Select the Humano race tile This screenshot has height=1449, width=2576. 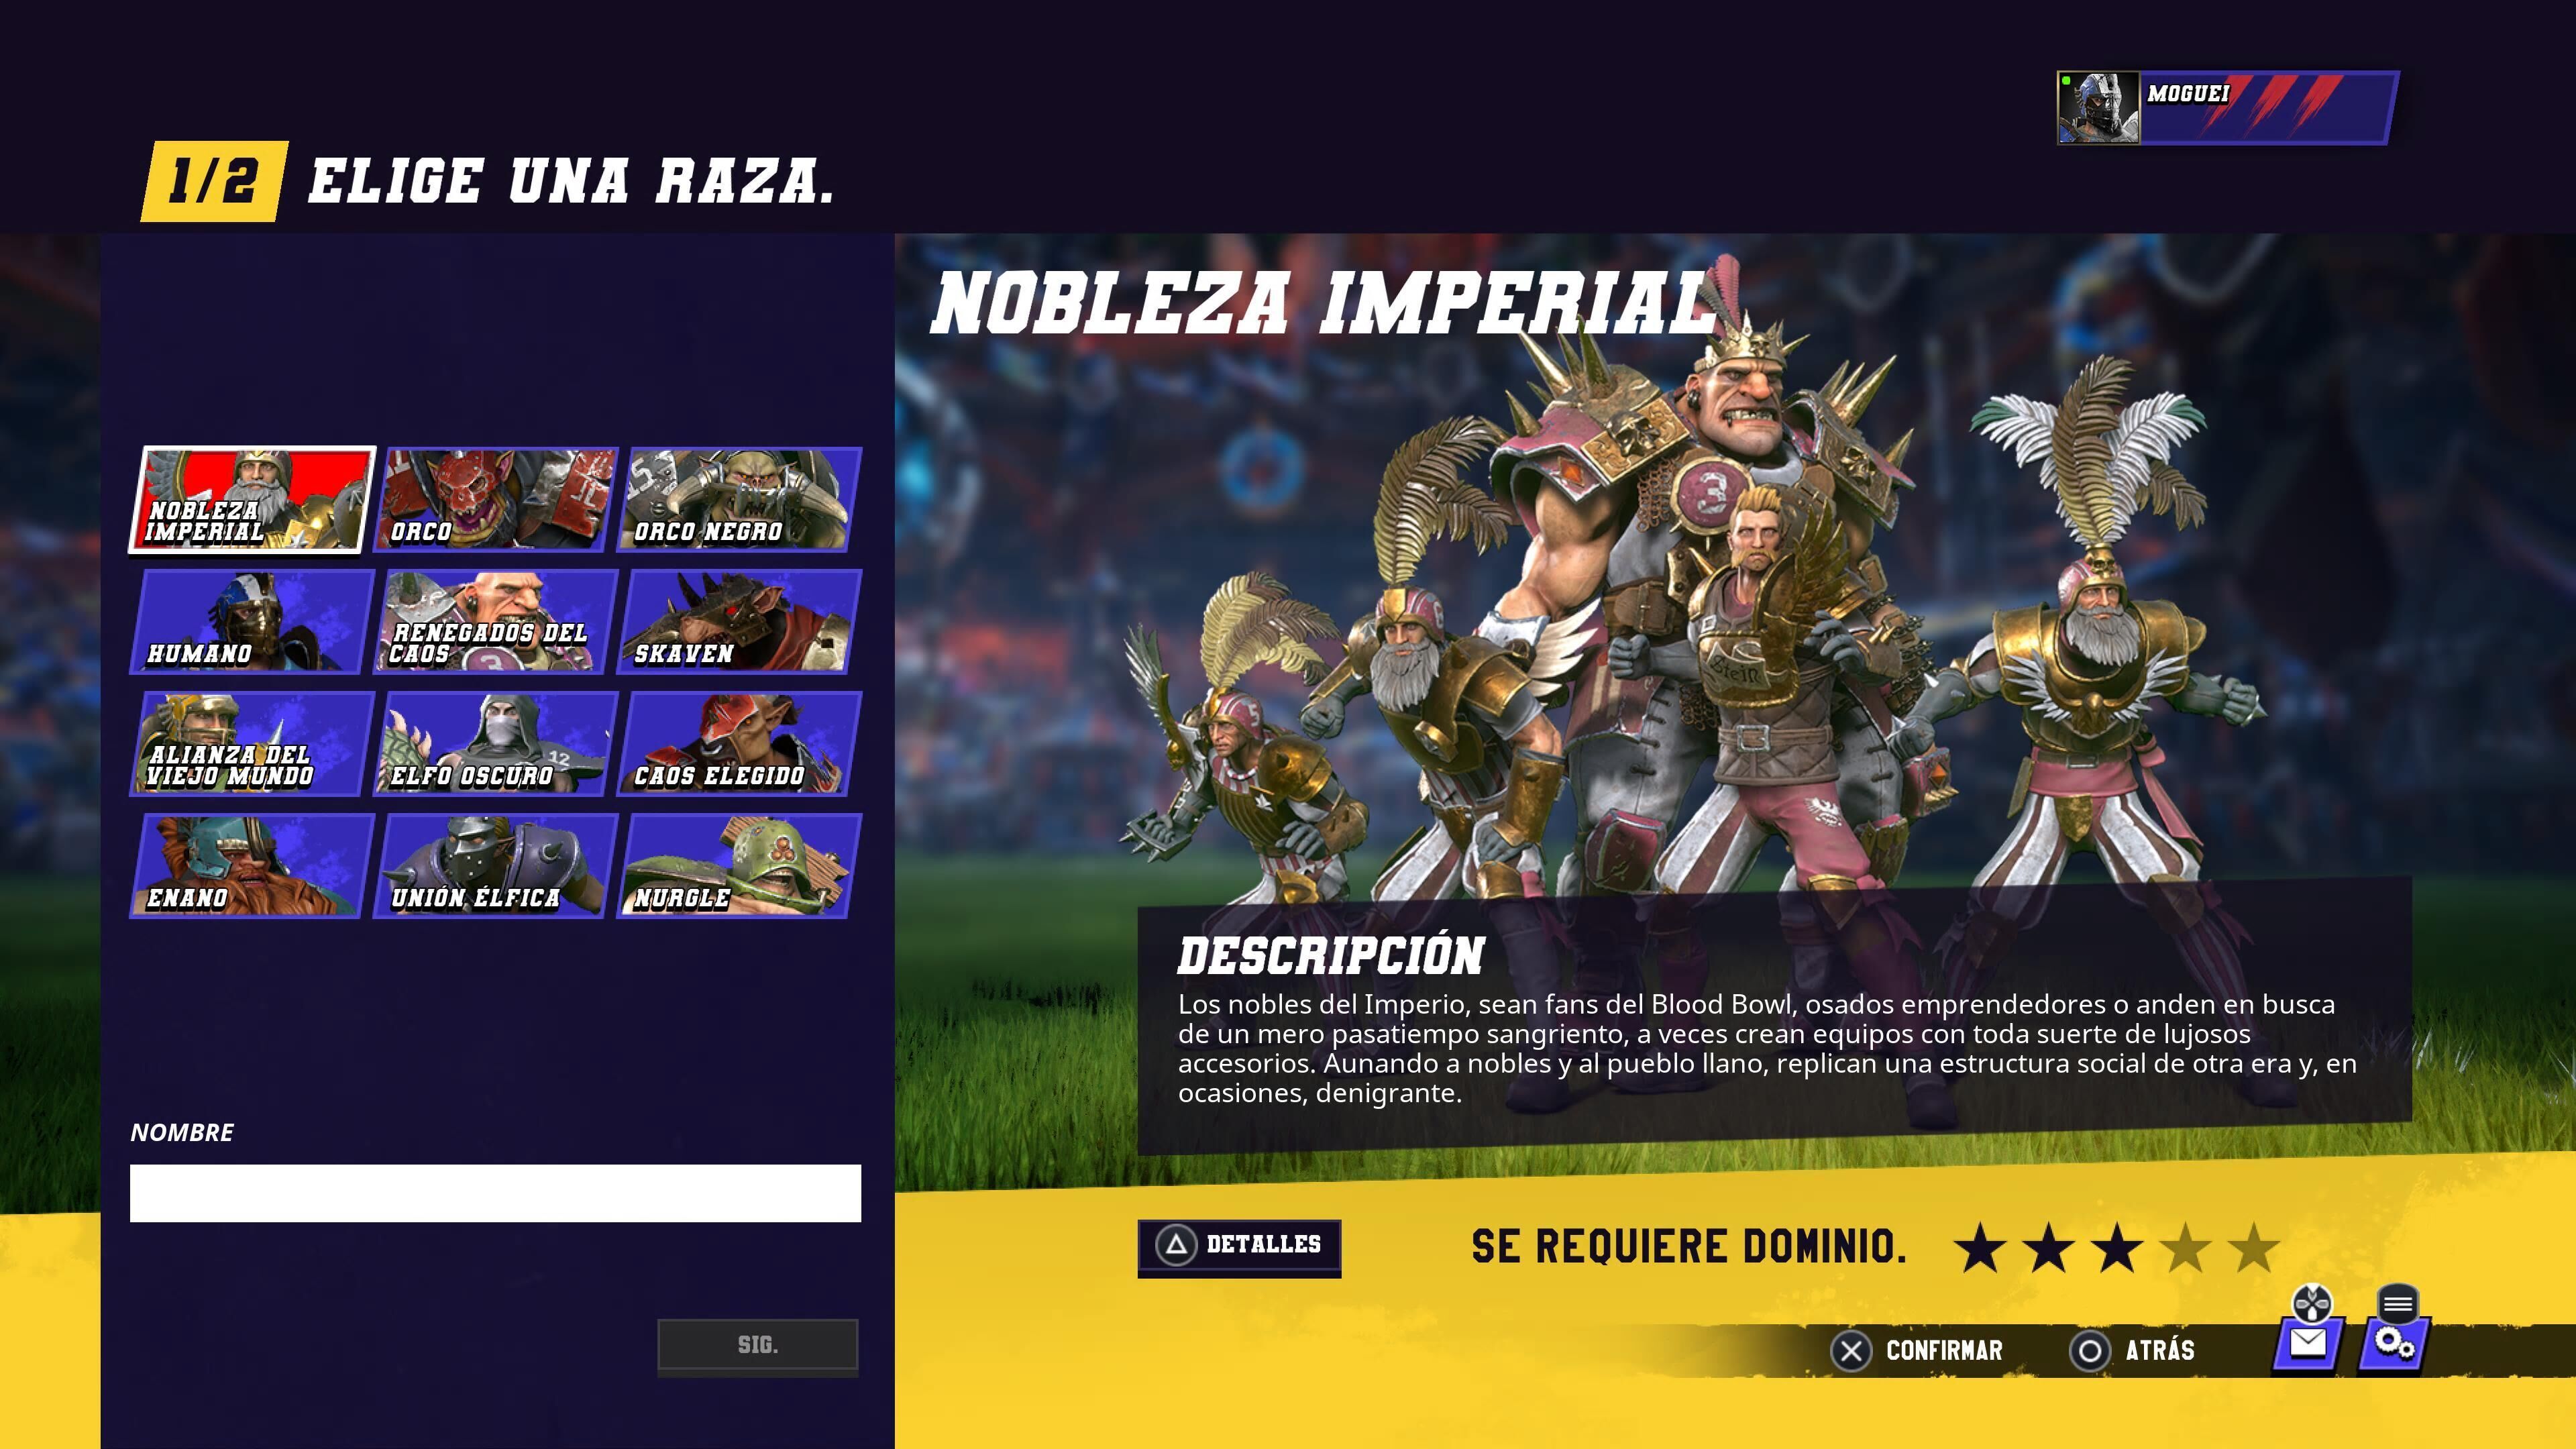(252, 621)
